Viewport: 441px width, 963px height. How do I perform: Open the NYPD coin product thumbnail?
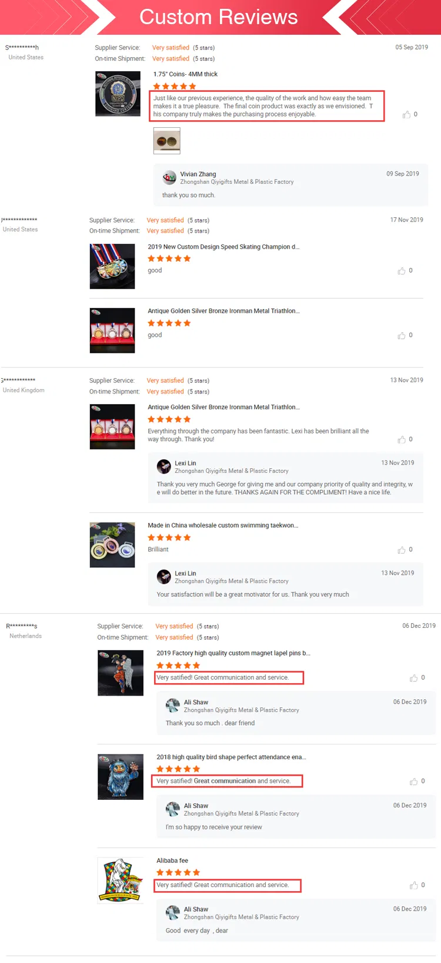(x=118, y=94)
